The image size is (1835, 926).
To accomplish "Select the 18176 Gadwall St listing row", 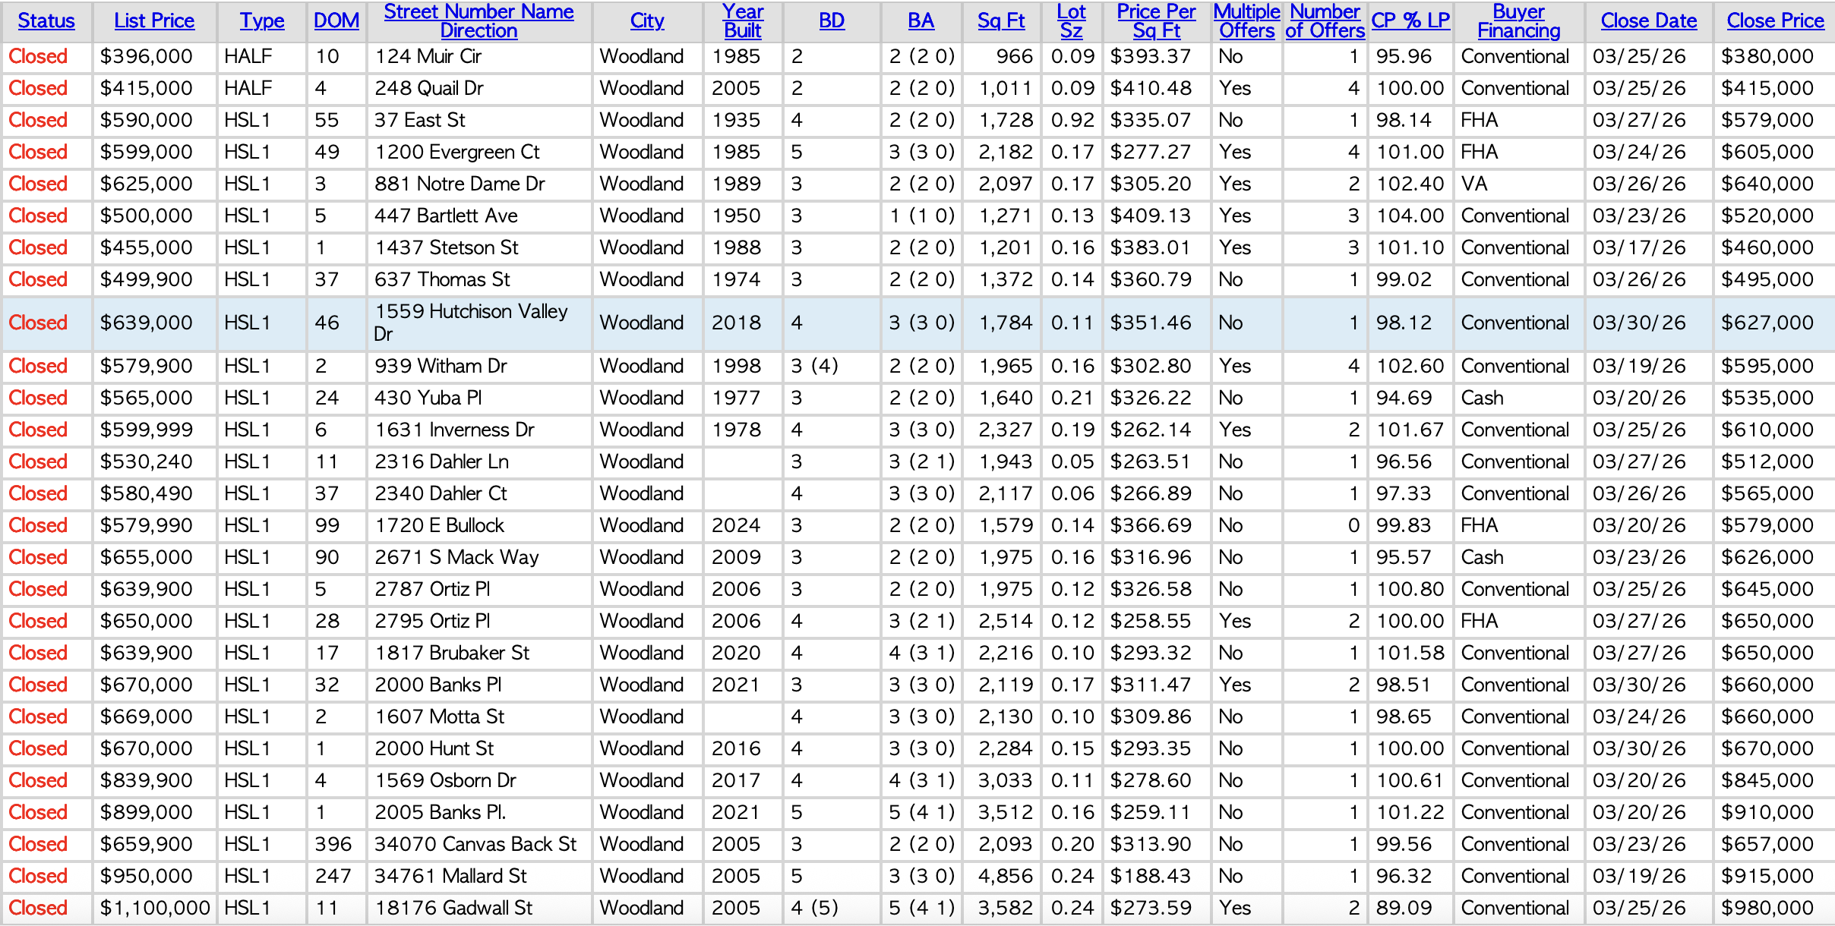I will [453, 908].
